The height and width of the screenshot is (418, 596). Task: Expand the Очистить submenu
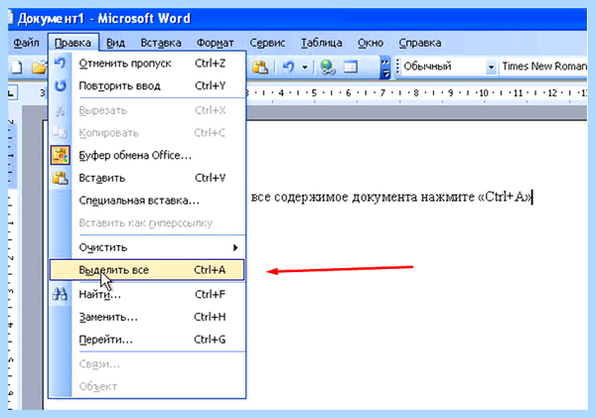click(x=147, y=247)
